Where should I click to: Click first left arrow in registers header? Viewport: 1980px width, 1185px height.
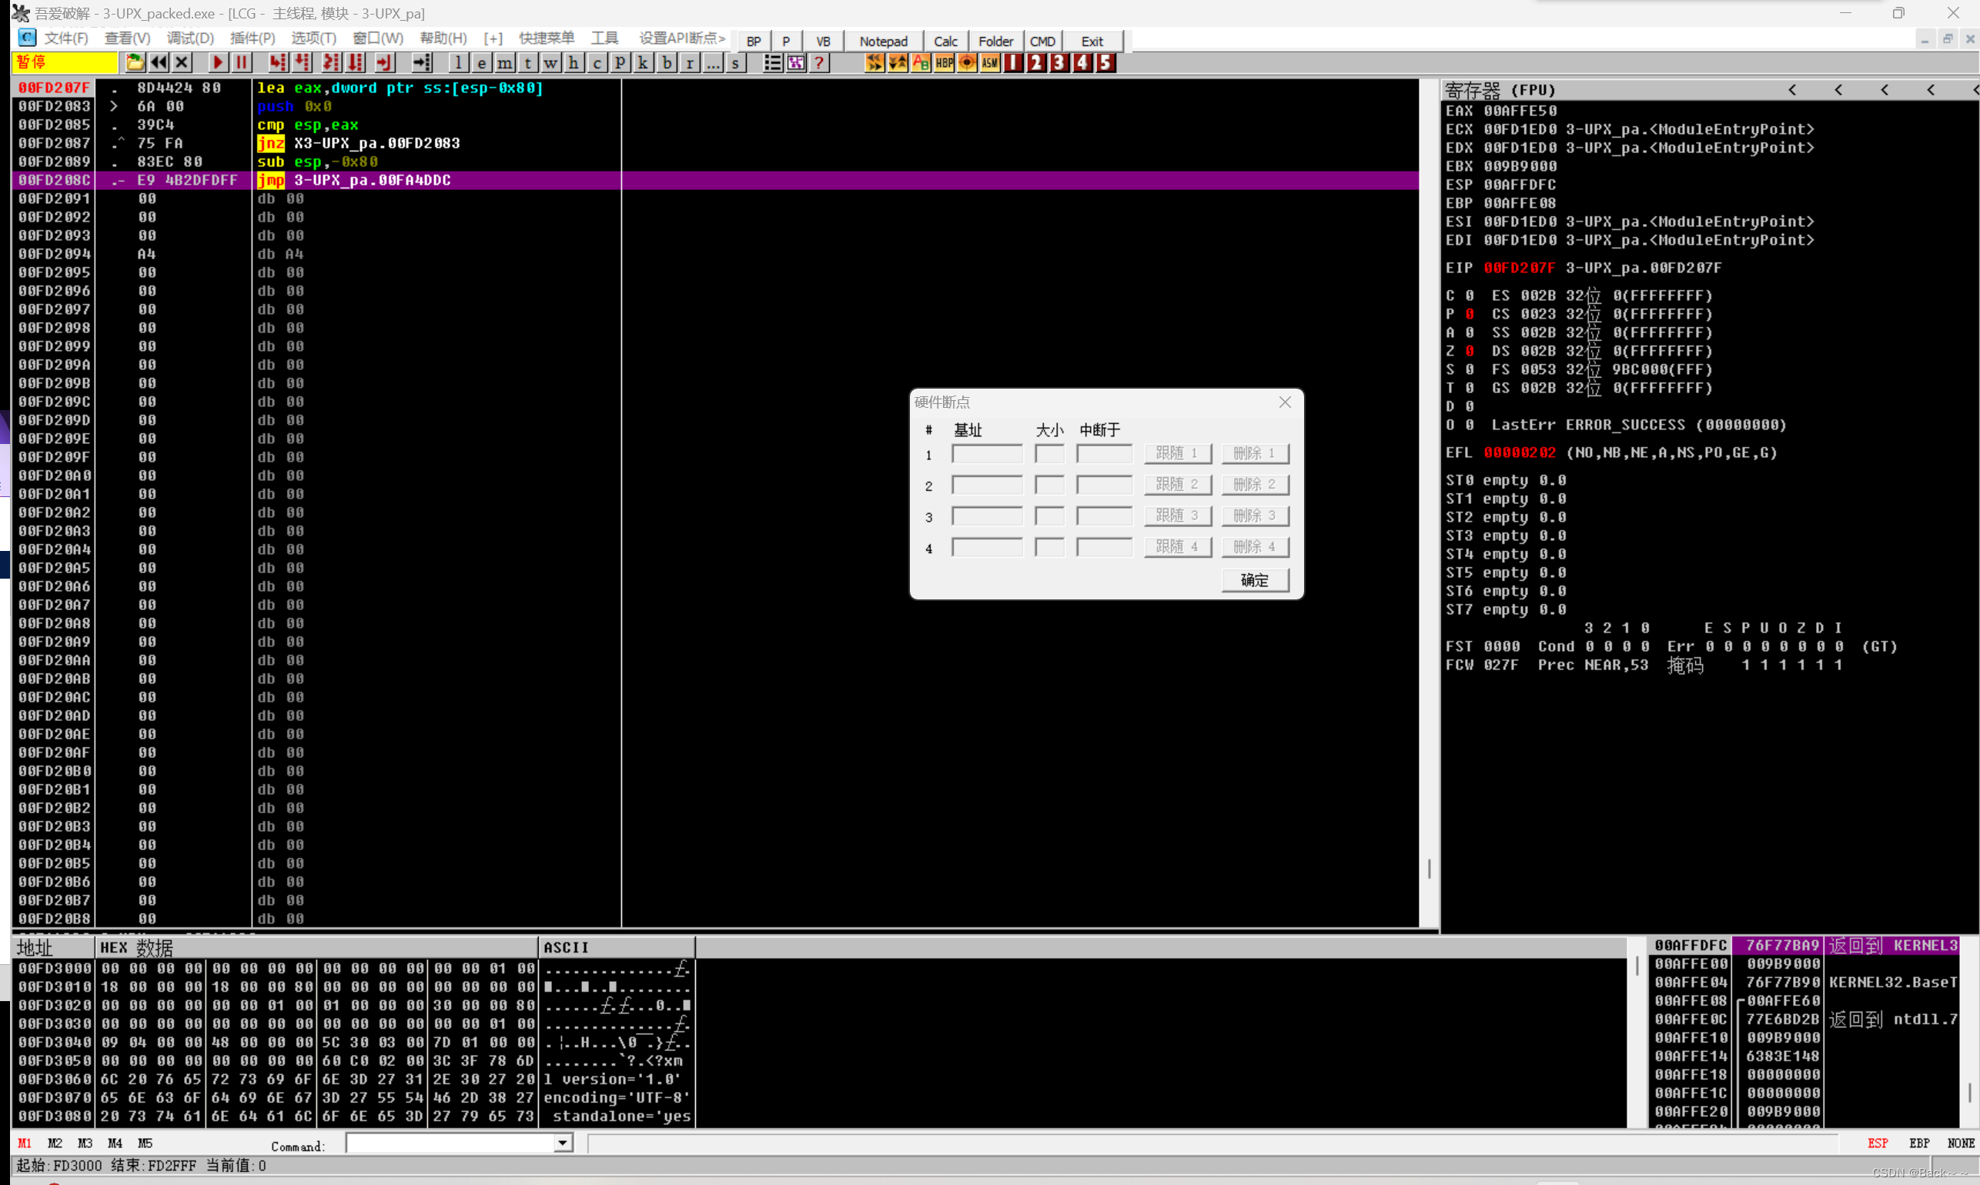coord(1792,90)
